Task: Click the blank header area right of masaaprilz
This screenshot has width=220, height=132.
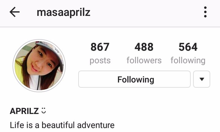Action: coord(146,12)
